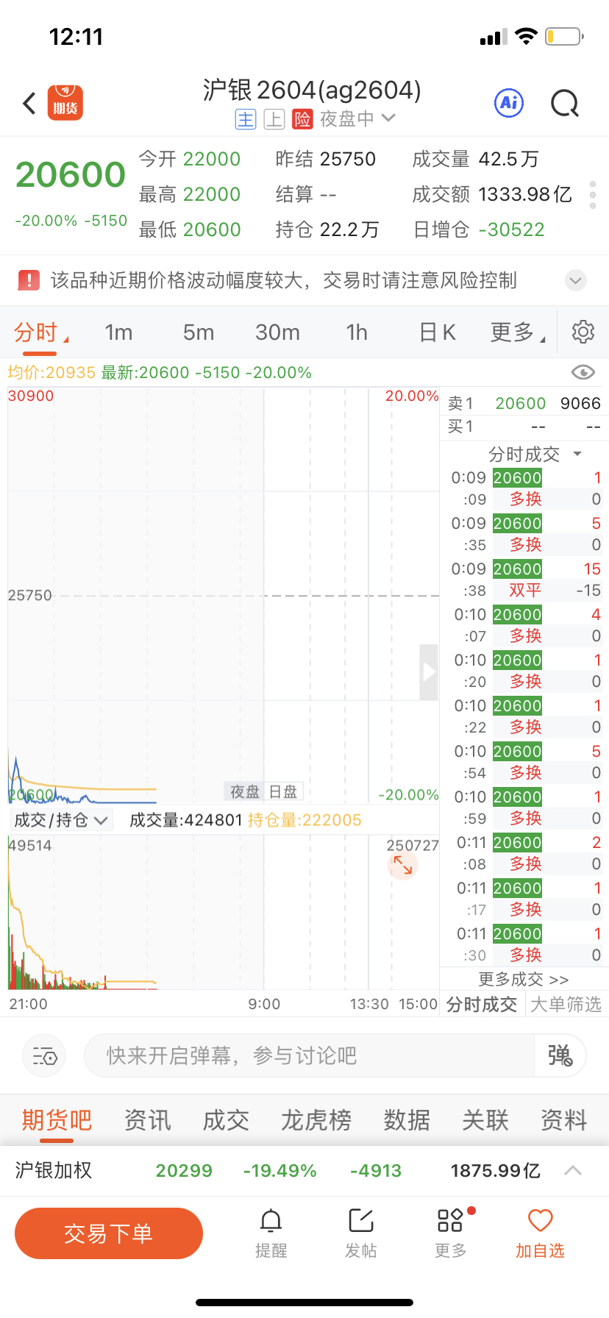Switch to the 日K chart tab

point(438,332)
